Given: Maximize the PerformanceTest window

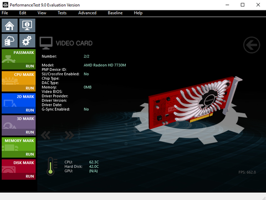Looking at the screenshot, I should pyautogui.click(x=243, y=5).
